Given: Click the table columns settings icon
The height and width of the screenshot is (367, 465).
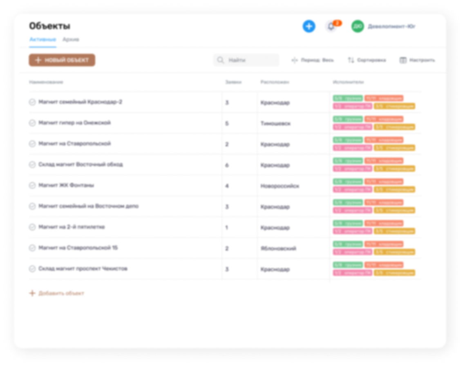Looking at the screenshot, I should pyautogui.click(x=403, y=60).
